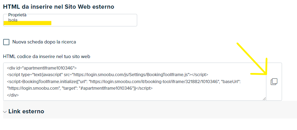
Task: Select the 'Isola' property value
Action: click(13, 20)
